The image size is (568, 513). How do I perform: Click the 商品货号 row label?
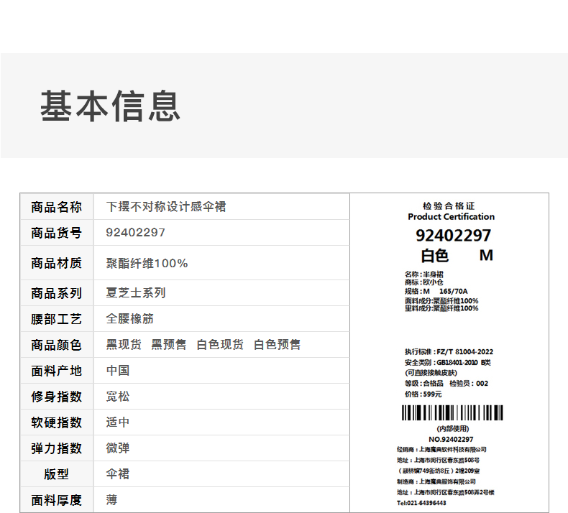point(57,233)
